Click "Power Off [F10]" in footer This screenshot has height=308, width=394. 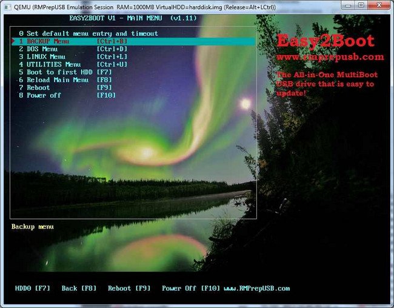click(191, 289)
